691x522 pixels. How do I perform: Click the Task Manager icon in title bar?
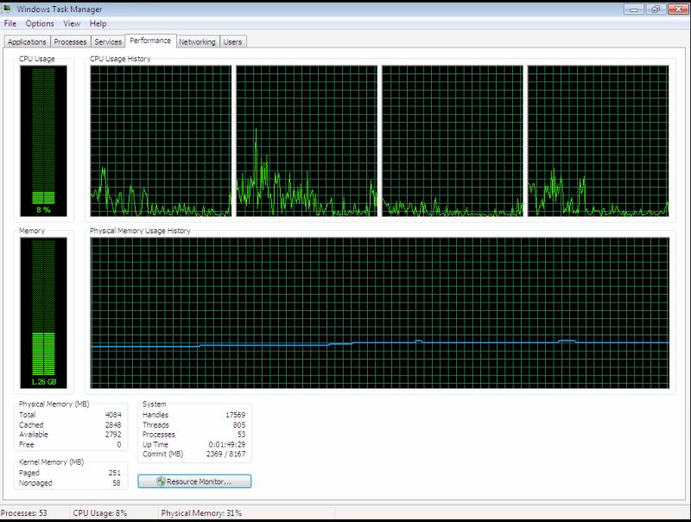7,8
